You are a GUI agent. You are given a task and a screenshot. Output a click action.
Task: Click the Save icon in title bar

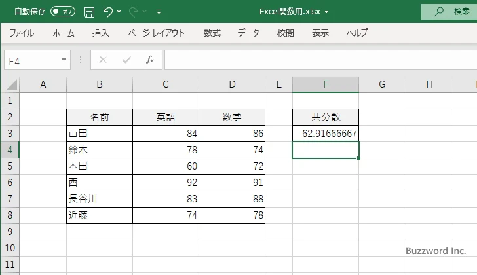tap(89, 12)
